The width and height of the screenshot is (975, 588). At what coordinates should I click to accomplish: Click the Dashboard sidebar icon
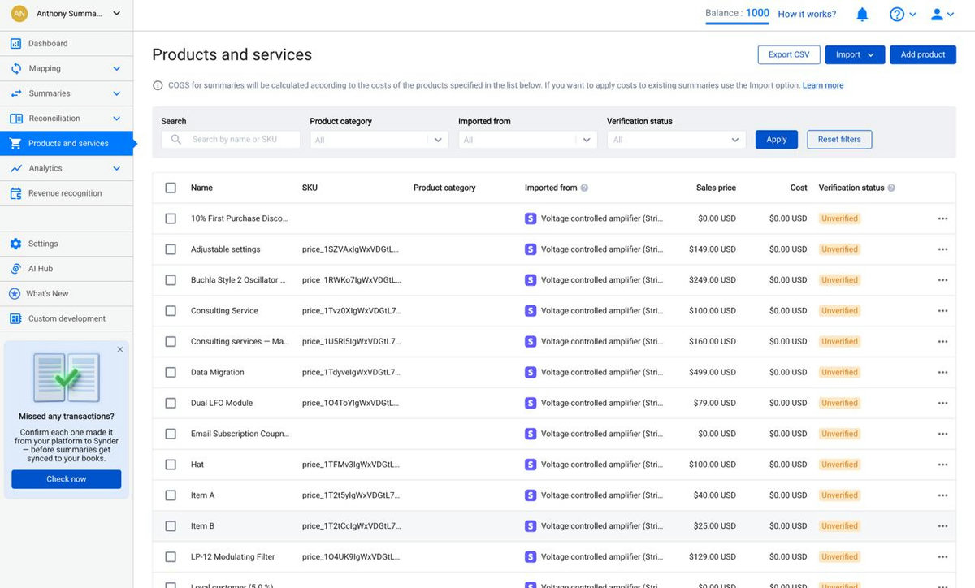[15, 43]
